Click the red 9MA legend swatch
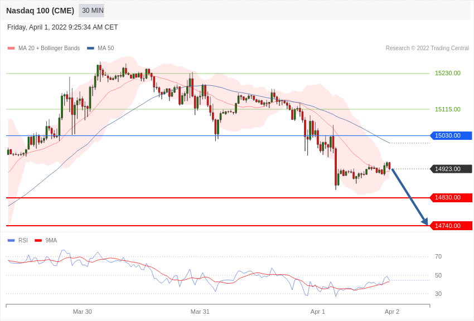474x321 pixels. [x=38, y=241]
